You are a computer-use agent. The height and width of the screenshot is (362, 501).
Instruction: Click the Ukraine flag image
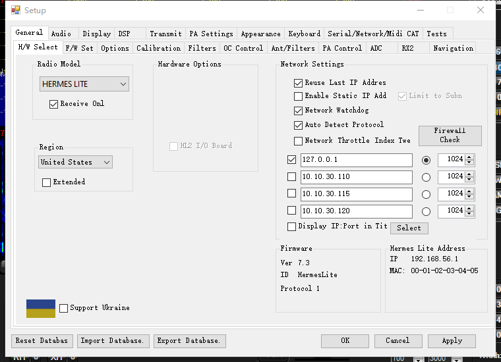click(x=40, y=308)
